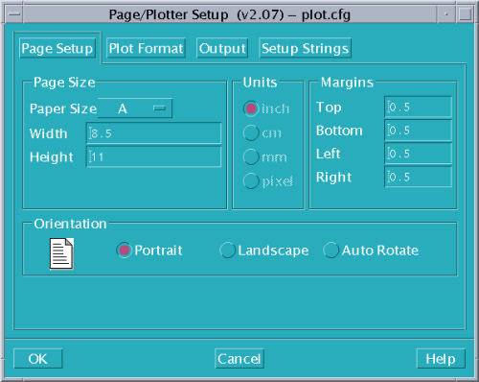The width and height of the screenshot is (479, 382).
Task: Click the Help button
Action: click(441, 359)
